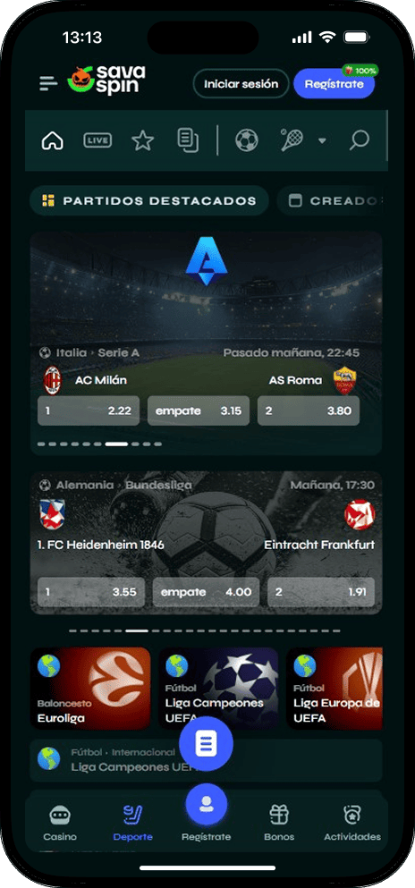415x888 pixels.
Task: Switch to the Creador tab
Action: (333, 200)
